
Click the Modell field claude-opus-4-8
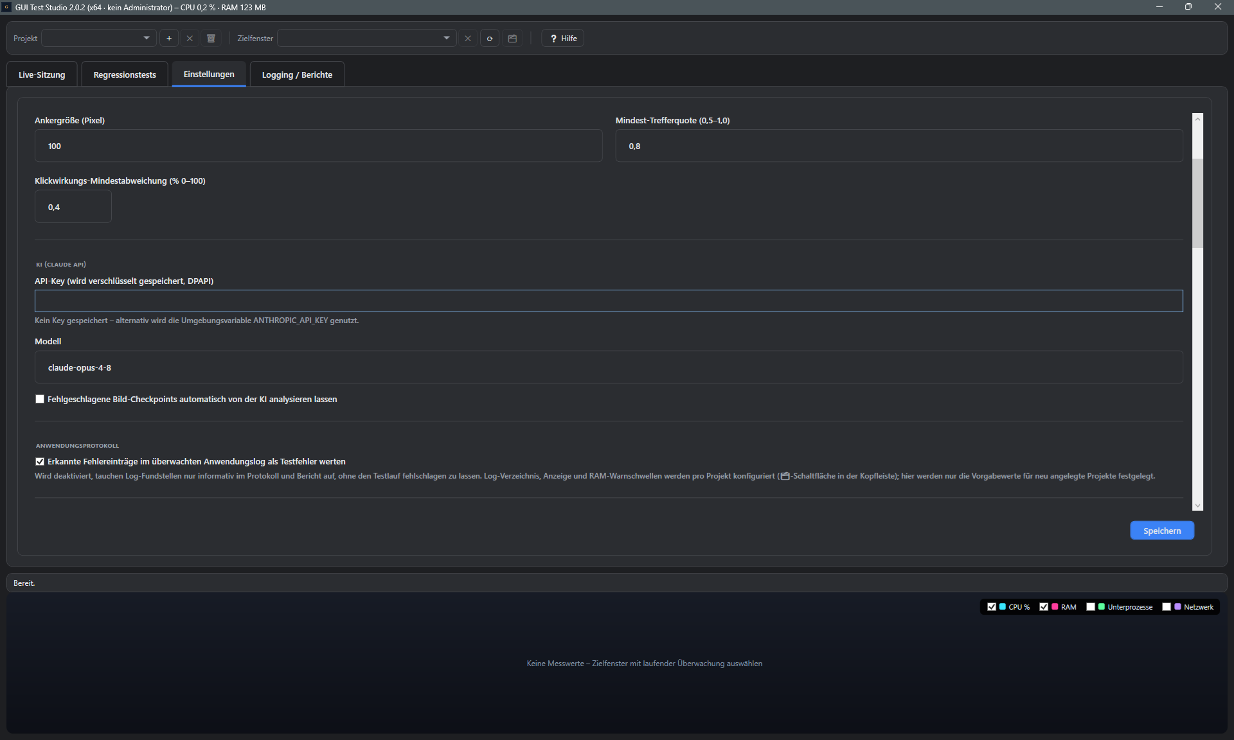tap(609, 367)
